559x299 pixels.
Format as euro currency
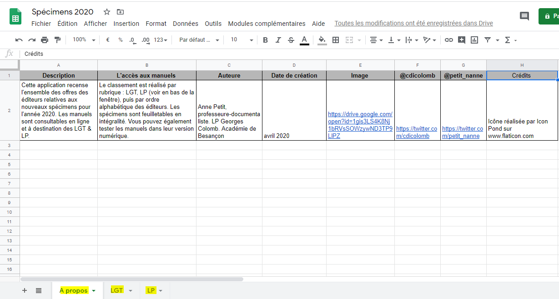[x=108, y=40]
